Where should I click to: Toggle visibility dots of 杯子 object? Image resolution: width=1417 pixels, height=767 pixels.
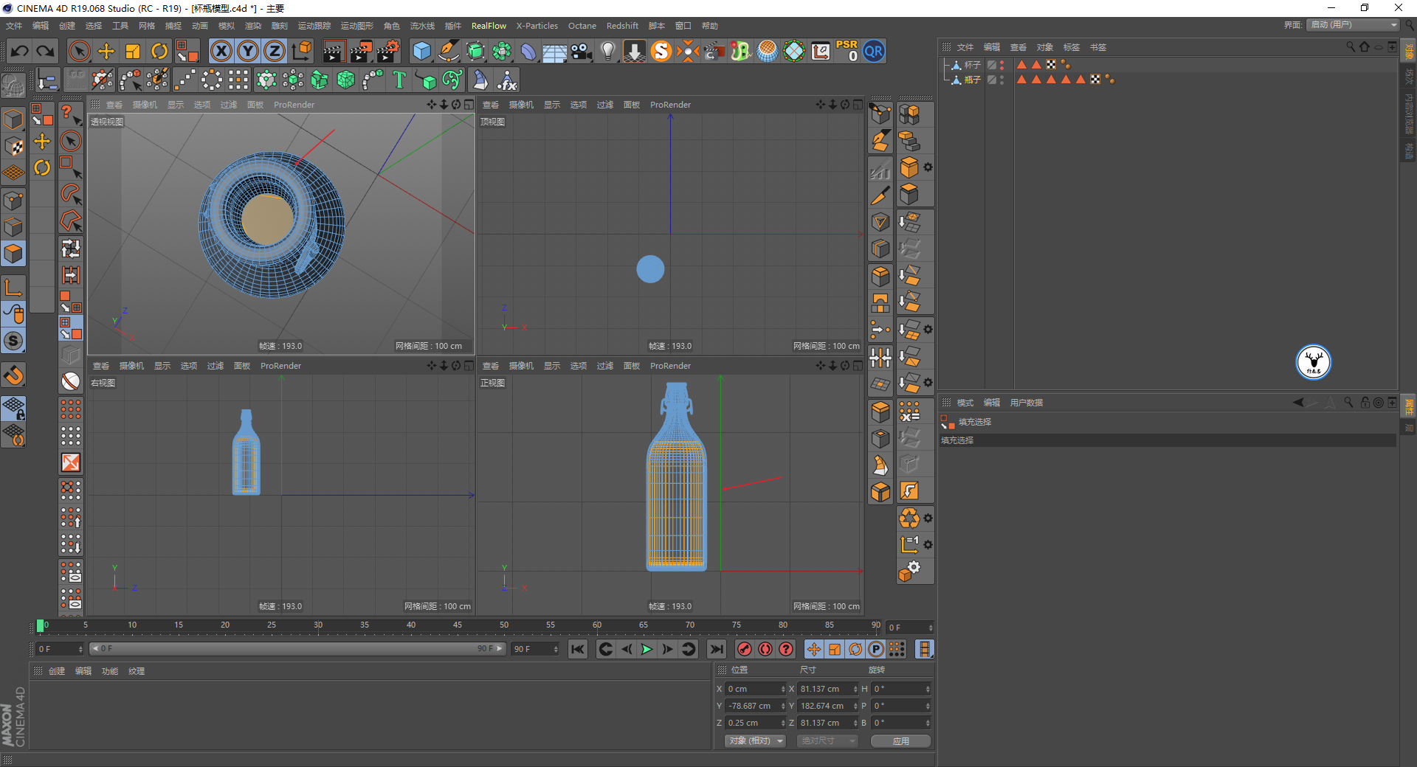1001,65
